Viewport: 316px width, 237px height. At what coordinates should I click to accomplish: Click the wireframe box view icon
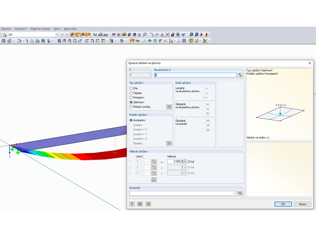click(75, 41)
